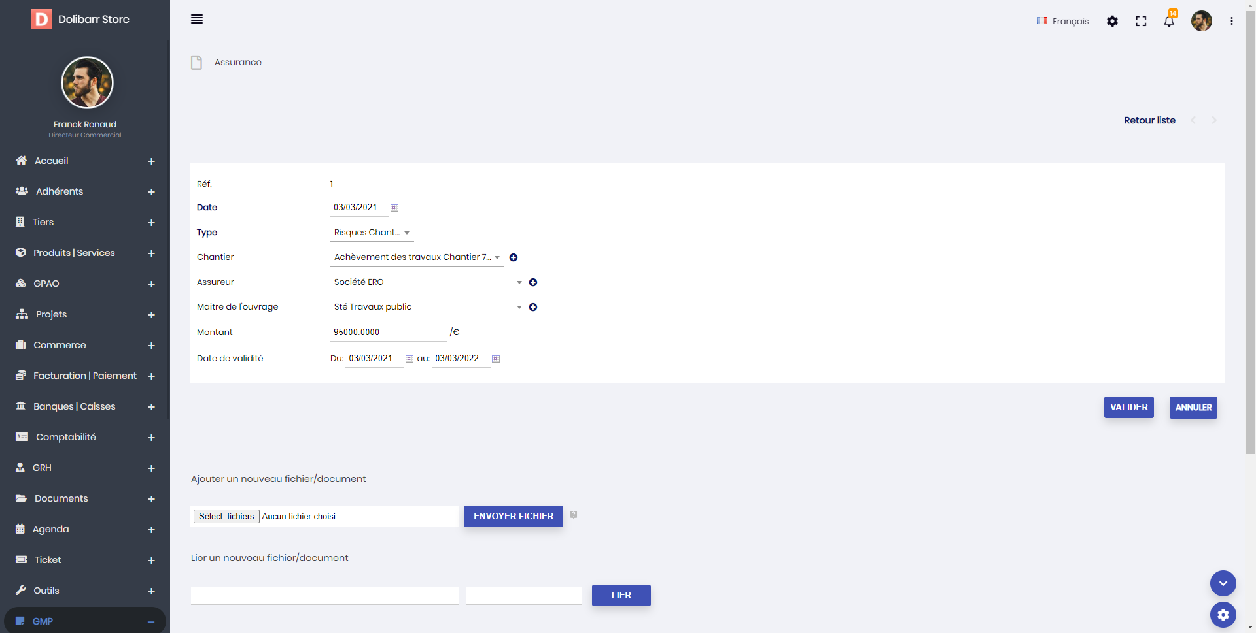1256x633 pixels.
Task: Click the ENVOYER FICHIER button
Action: 514,516
